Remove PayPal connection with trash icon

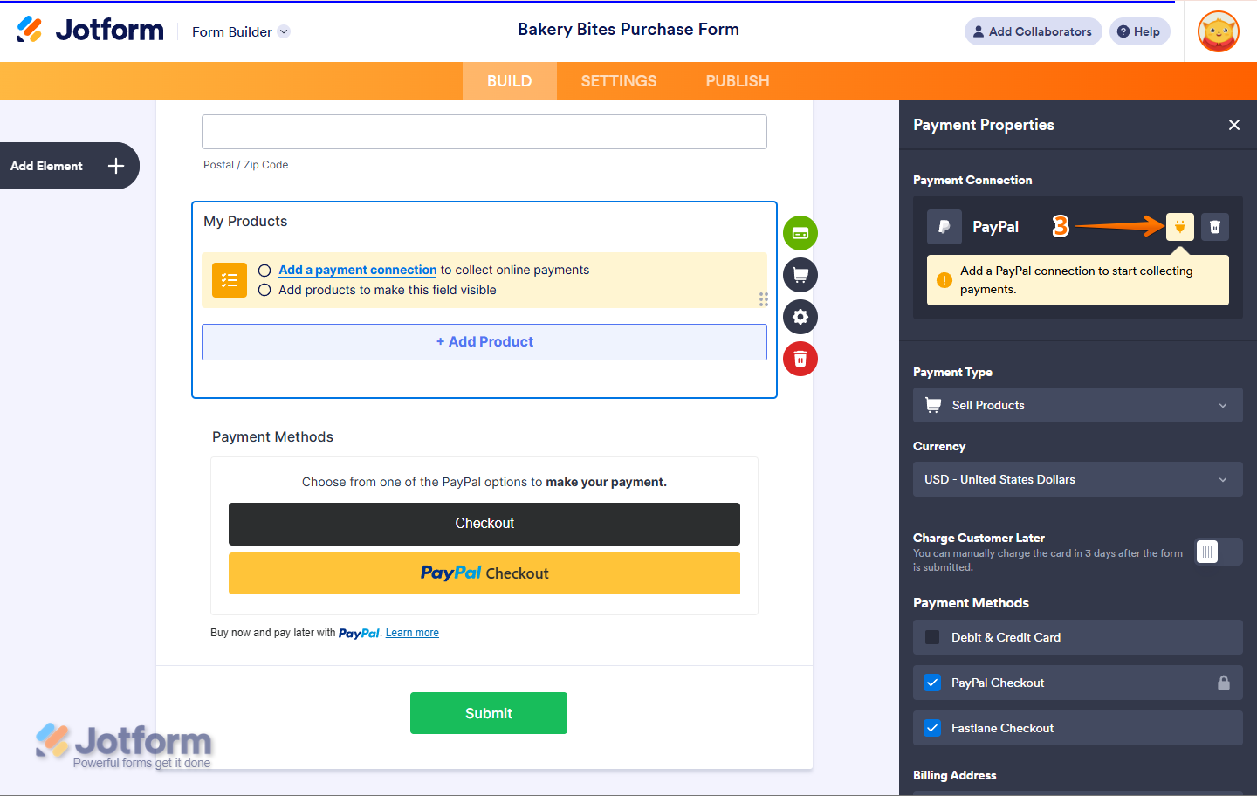[x=1215, y=227]
